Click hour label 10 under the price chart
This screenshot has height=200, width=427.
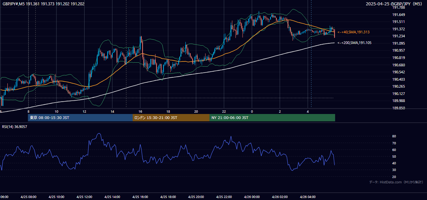pos(56,111)
